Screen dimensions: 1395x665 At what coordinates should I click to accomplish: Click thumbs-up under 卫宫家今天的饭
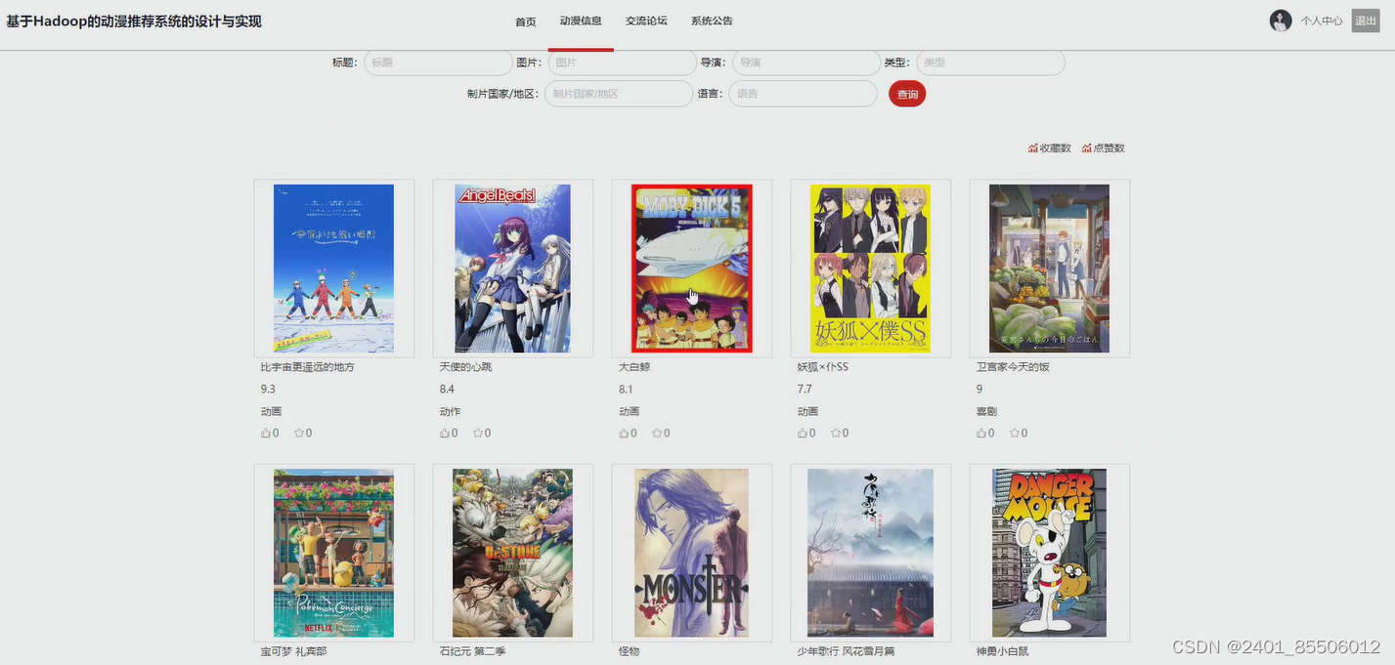(981, 433)
